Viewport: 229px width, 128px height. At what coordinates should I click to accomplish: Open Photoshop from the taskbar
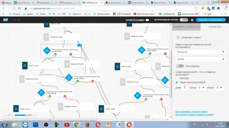(x=36, y=125)
